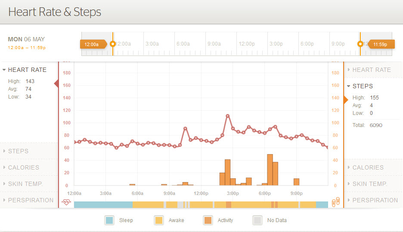The width and height of the screenshot is (403, 232).
Task: Expand the right HEART RATE panel
Action: (x=371, y=70)
